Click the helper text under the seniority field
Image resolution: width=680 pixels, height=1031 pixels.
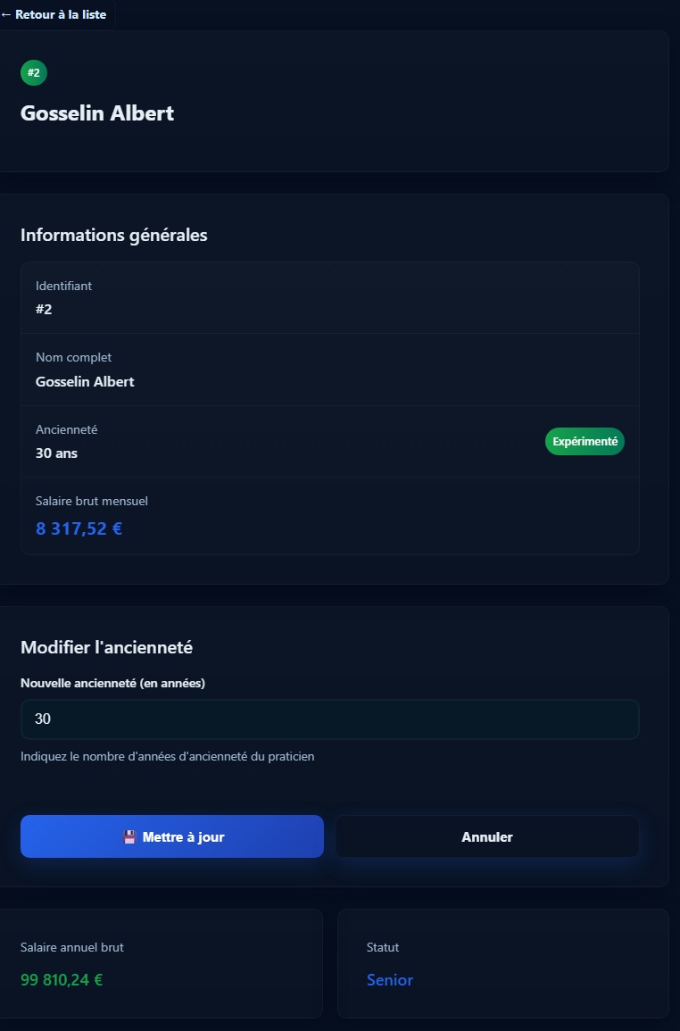click(167, 756)
